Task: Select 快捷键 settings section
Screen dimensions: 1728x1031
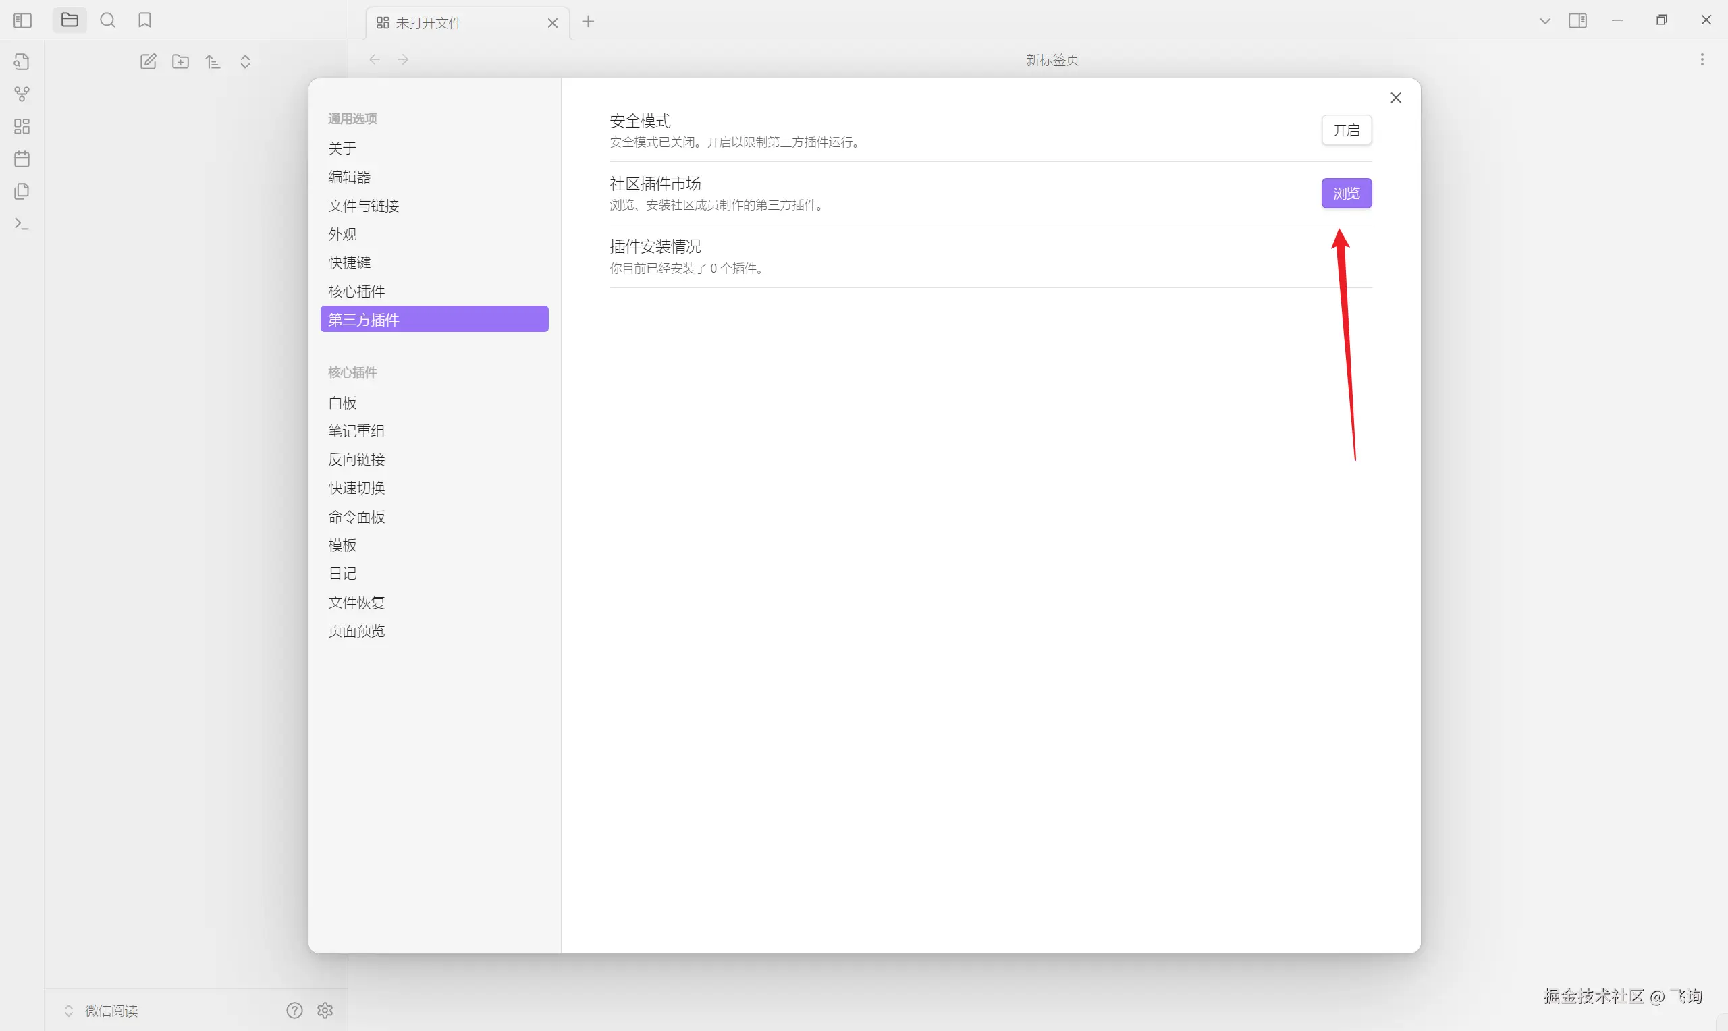Action: [x=350, y=262]
